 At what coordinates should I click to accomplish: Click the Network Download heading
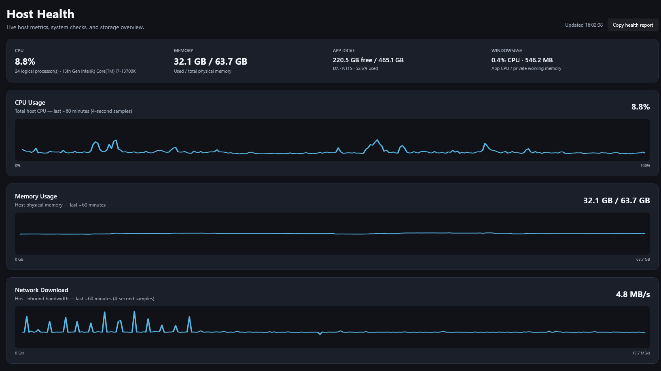click(x=42, y=290)
